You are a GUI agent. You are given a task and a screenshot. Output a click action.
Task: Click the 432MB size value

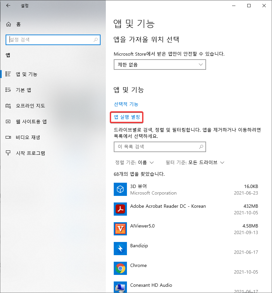[251, 206]
